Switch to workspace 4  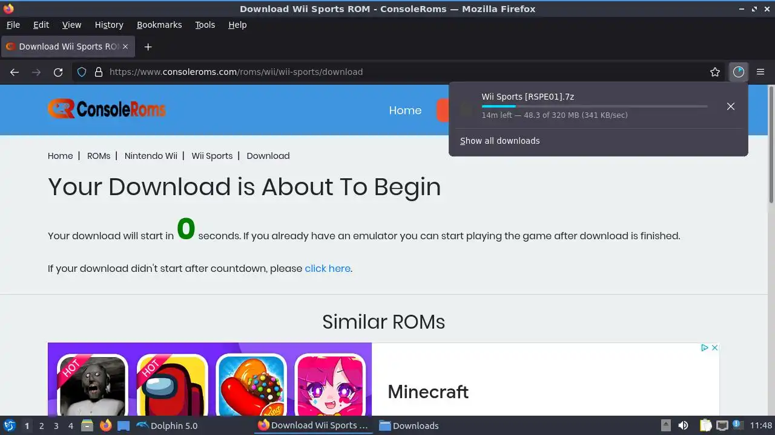tap(70, 426)
